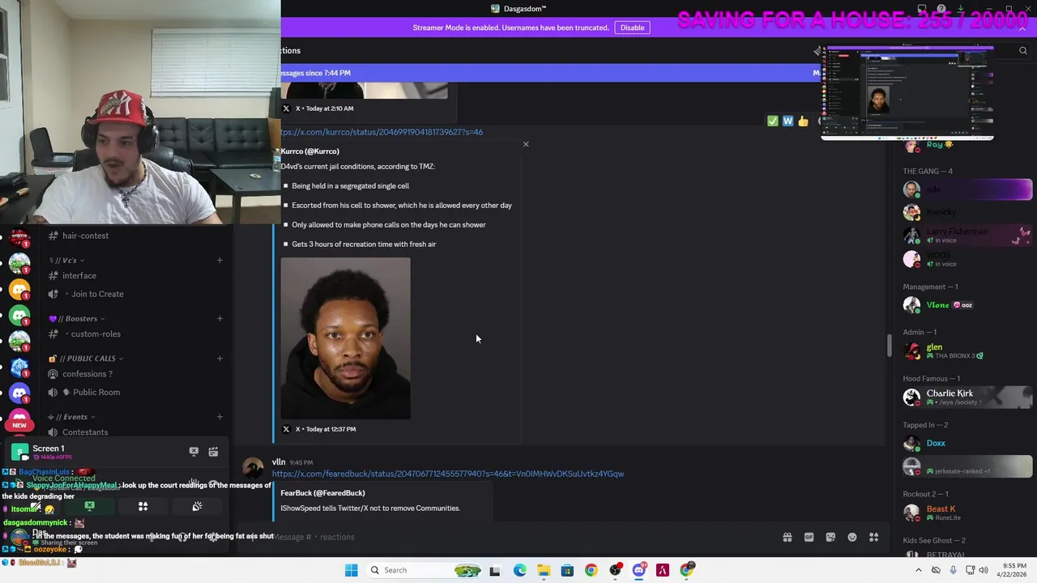Collapse the PUBLIC CALLS category
Image resolution: width=1037 pixels, height=583 pixels.
[x=86, y=359]
